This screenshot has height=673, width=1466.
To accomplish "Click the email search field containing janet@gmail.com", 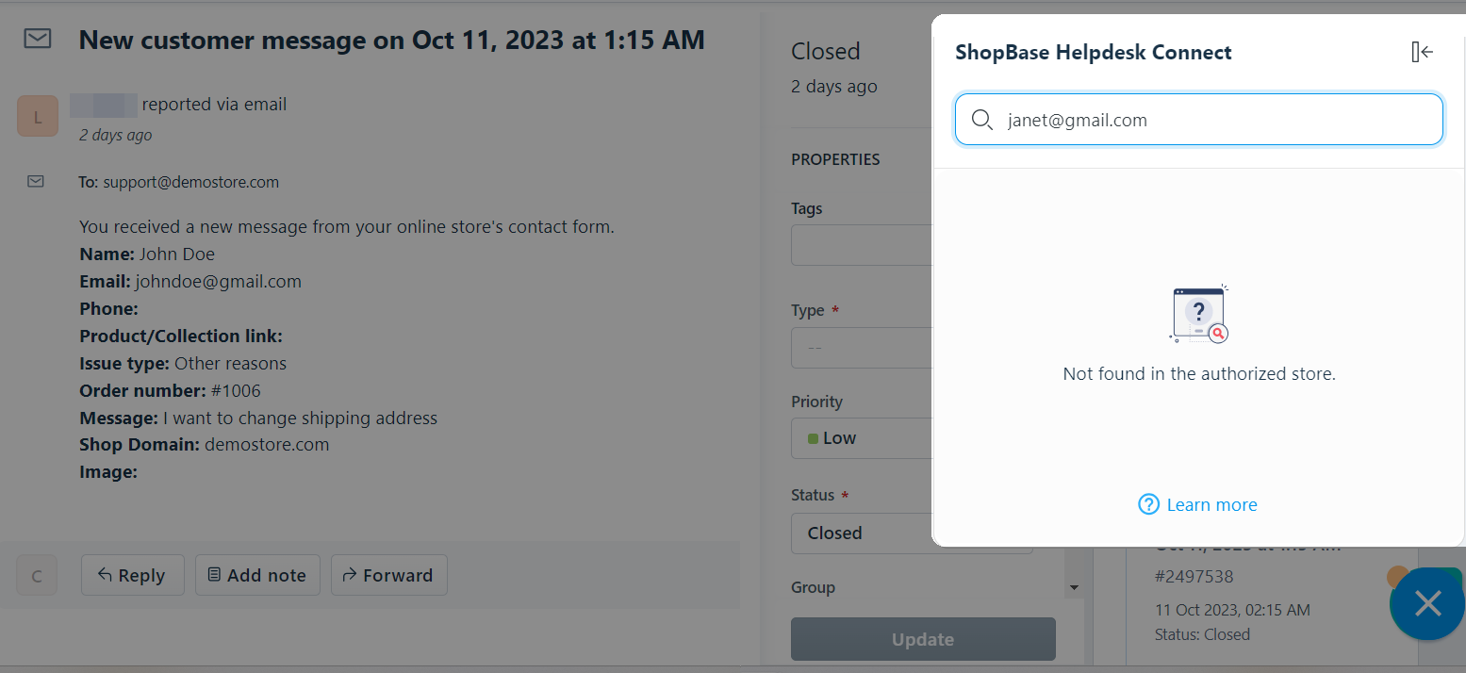I will pyautogui.click(x=1199, y=120).
